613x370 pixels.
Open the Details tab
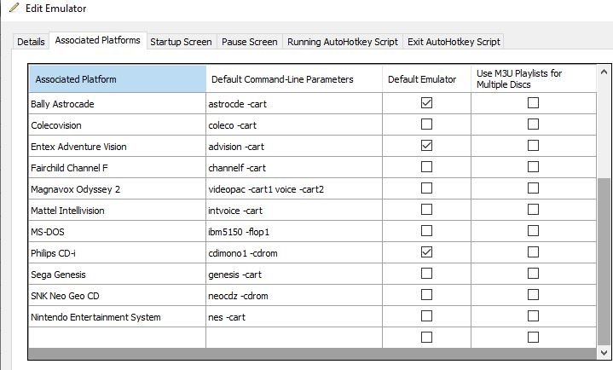coord(31,42)
